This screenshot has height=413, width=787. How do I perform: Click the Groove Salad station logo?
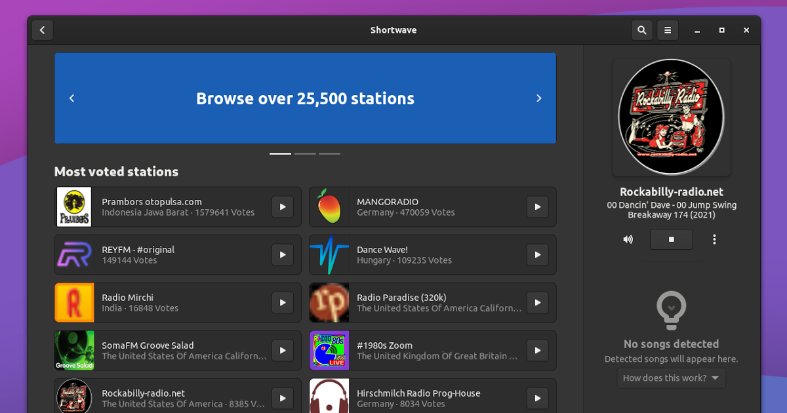[74, 350]
